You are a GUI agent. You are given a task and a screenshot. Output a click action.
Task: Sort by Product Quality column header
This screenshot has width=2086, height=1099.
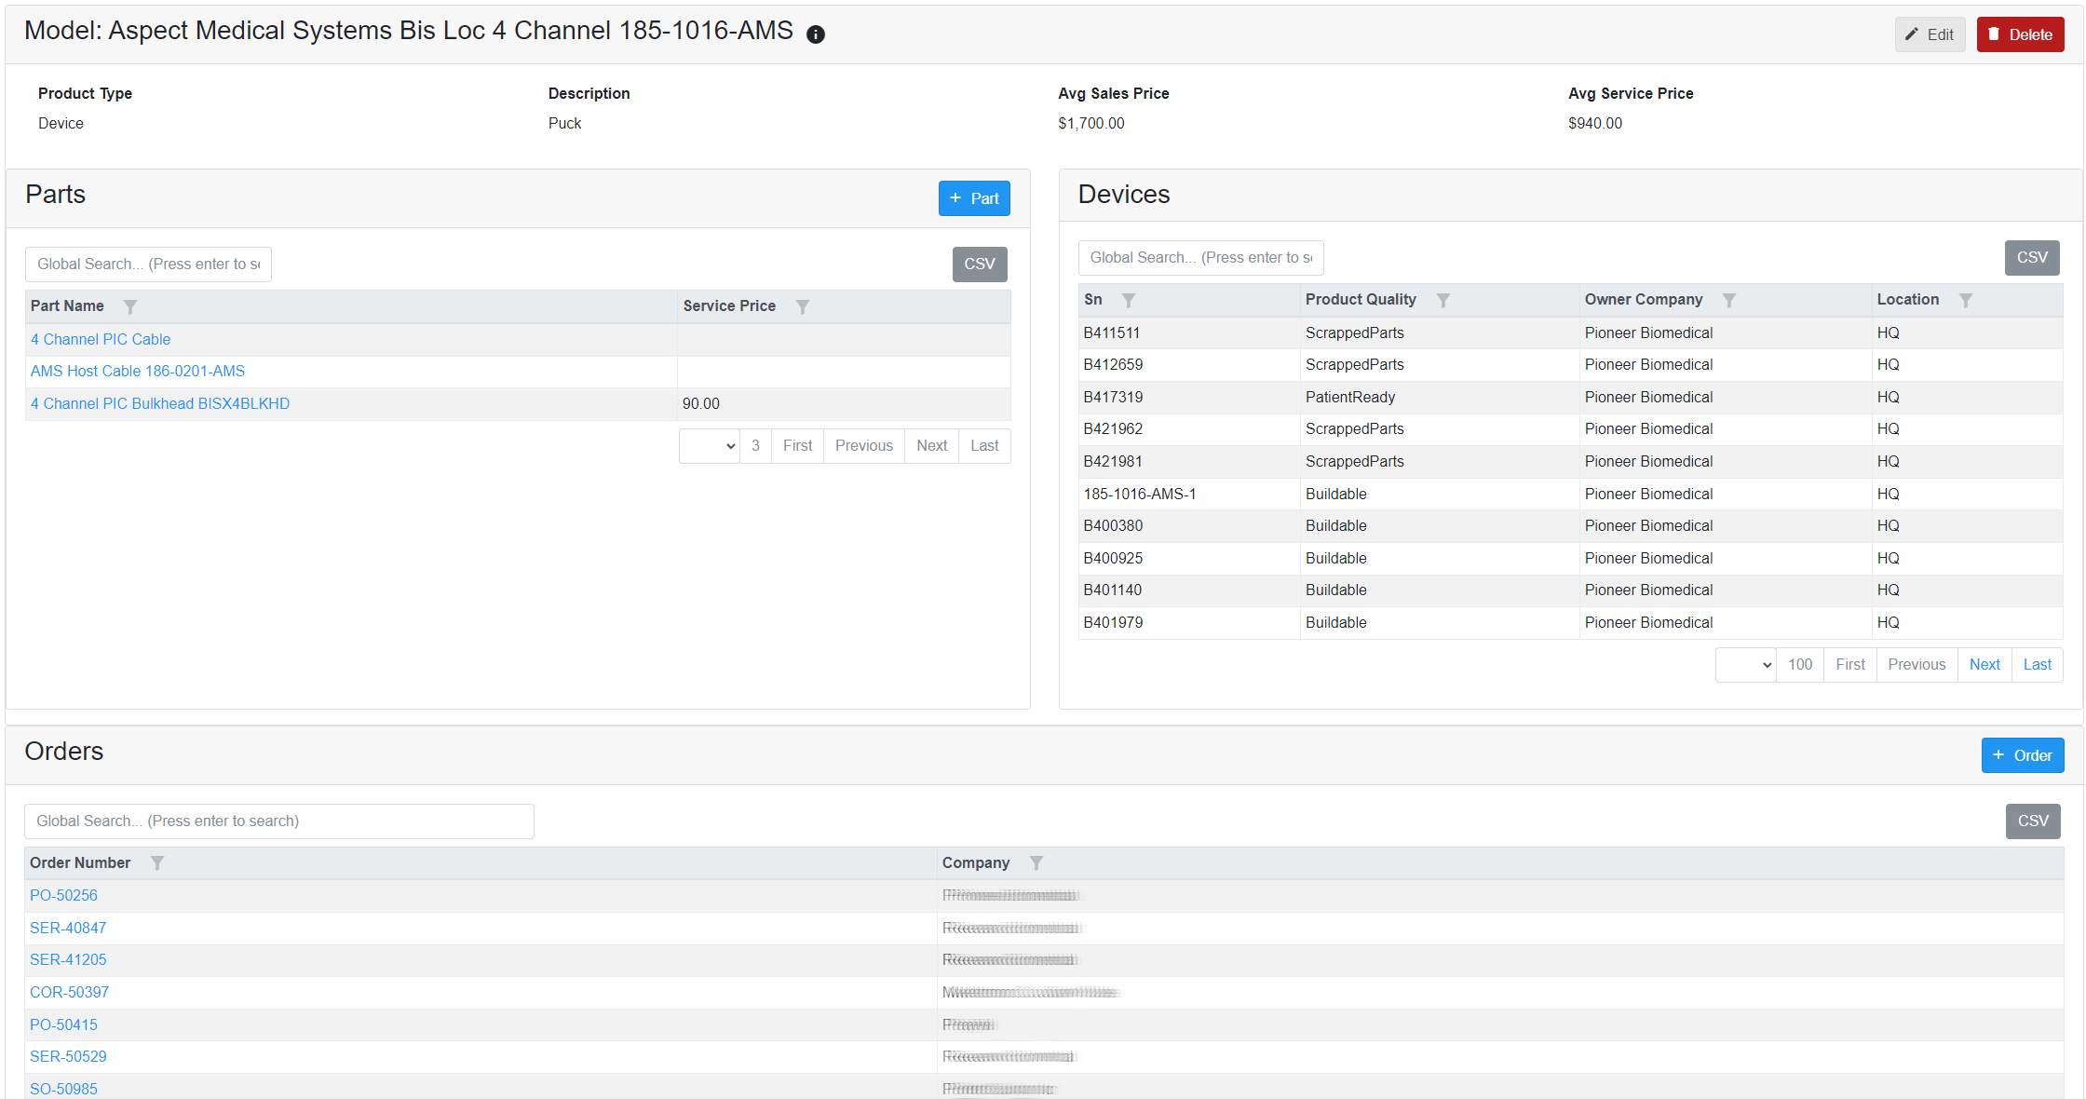1361,300
